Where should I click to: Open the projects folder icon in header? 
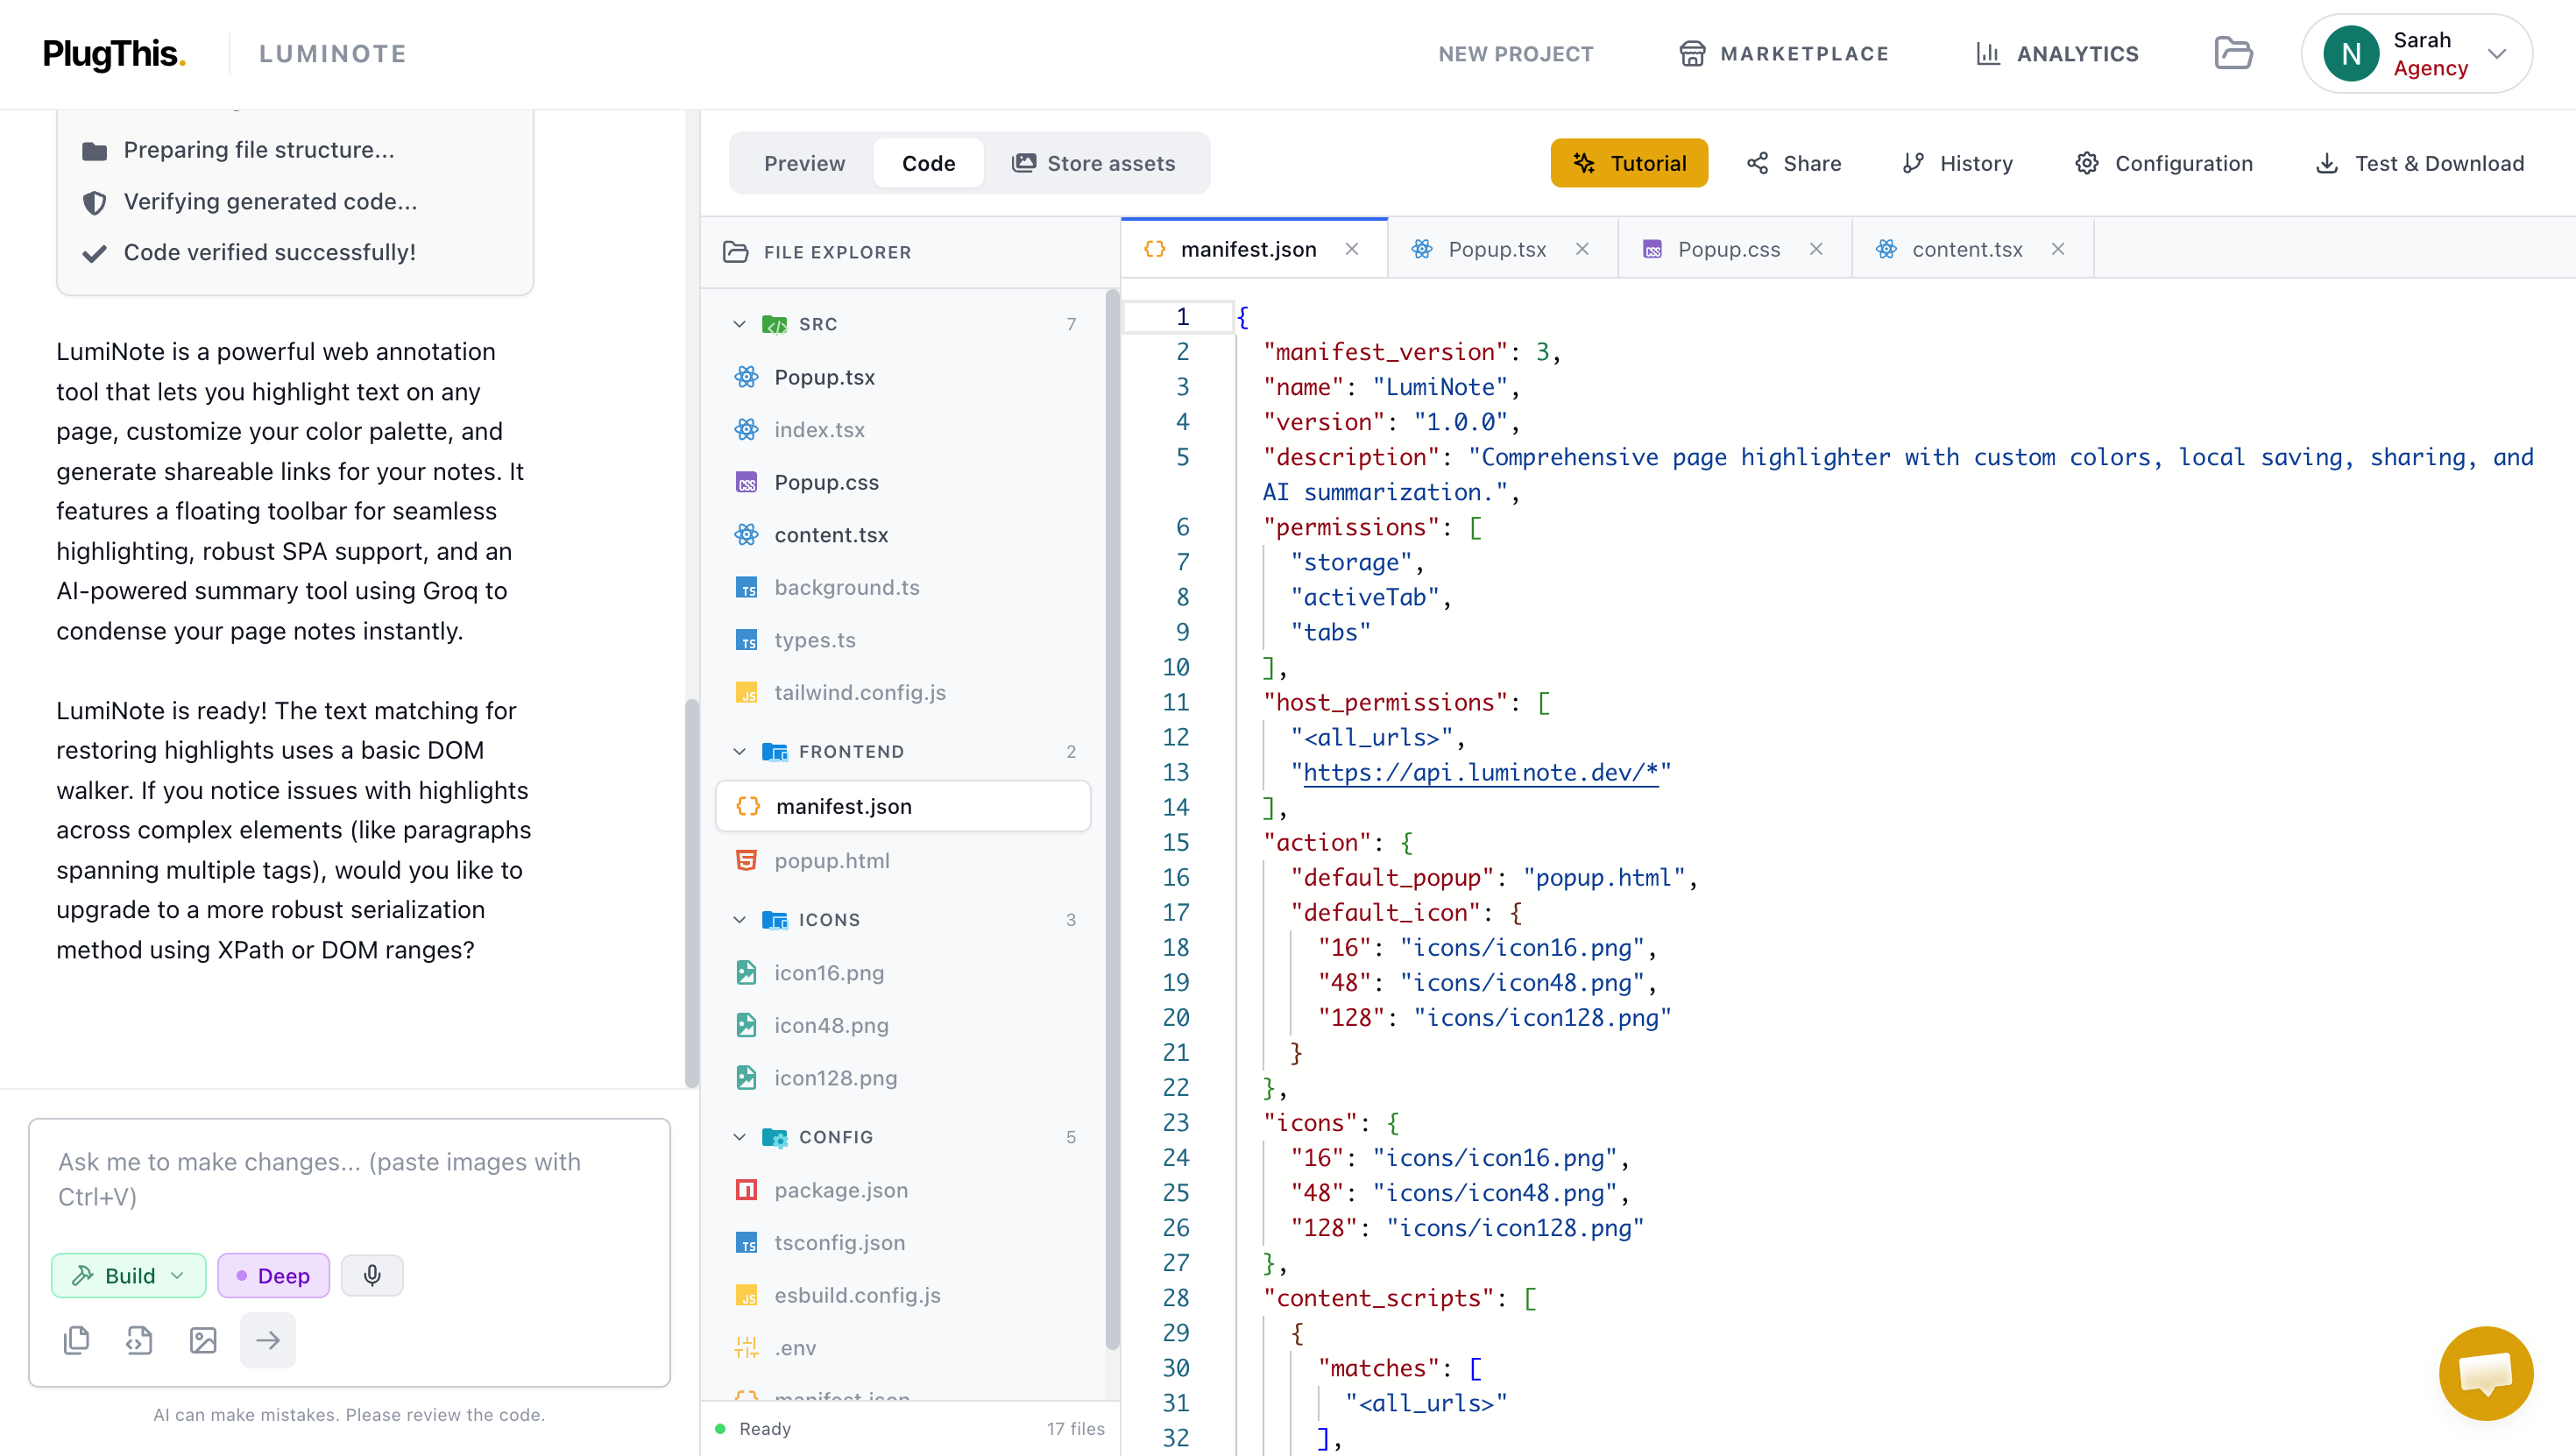pos(2233,53)
